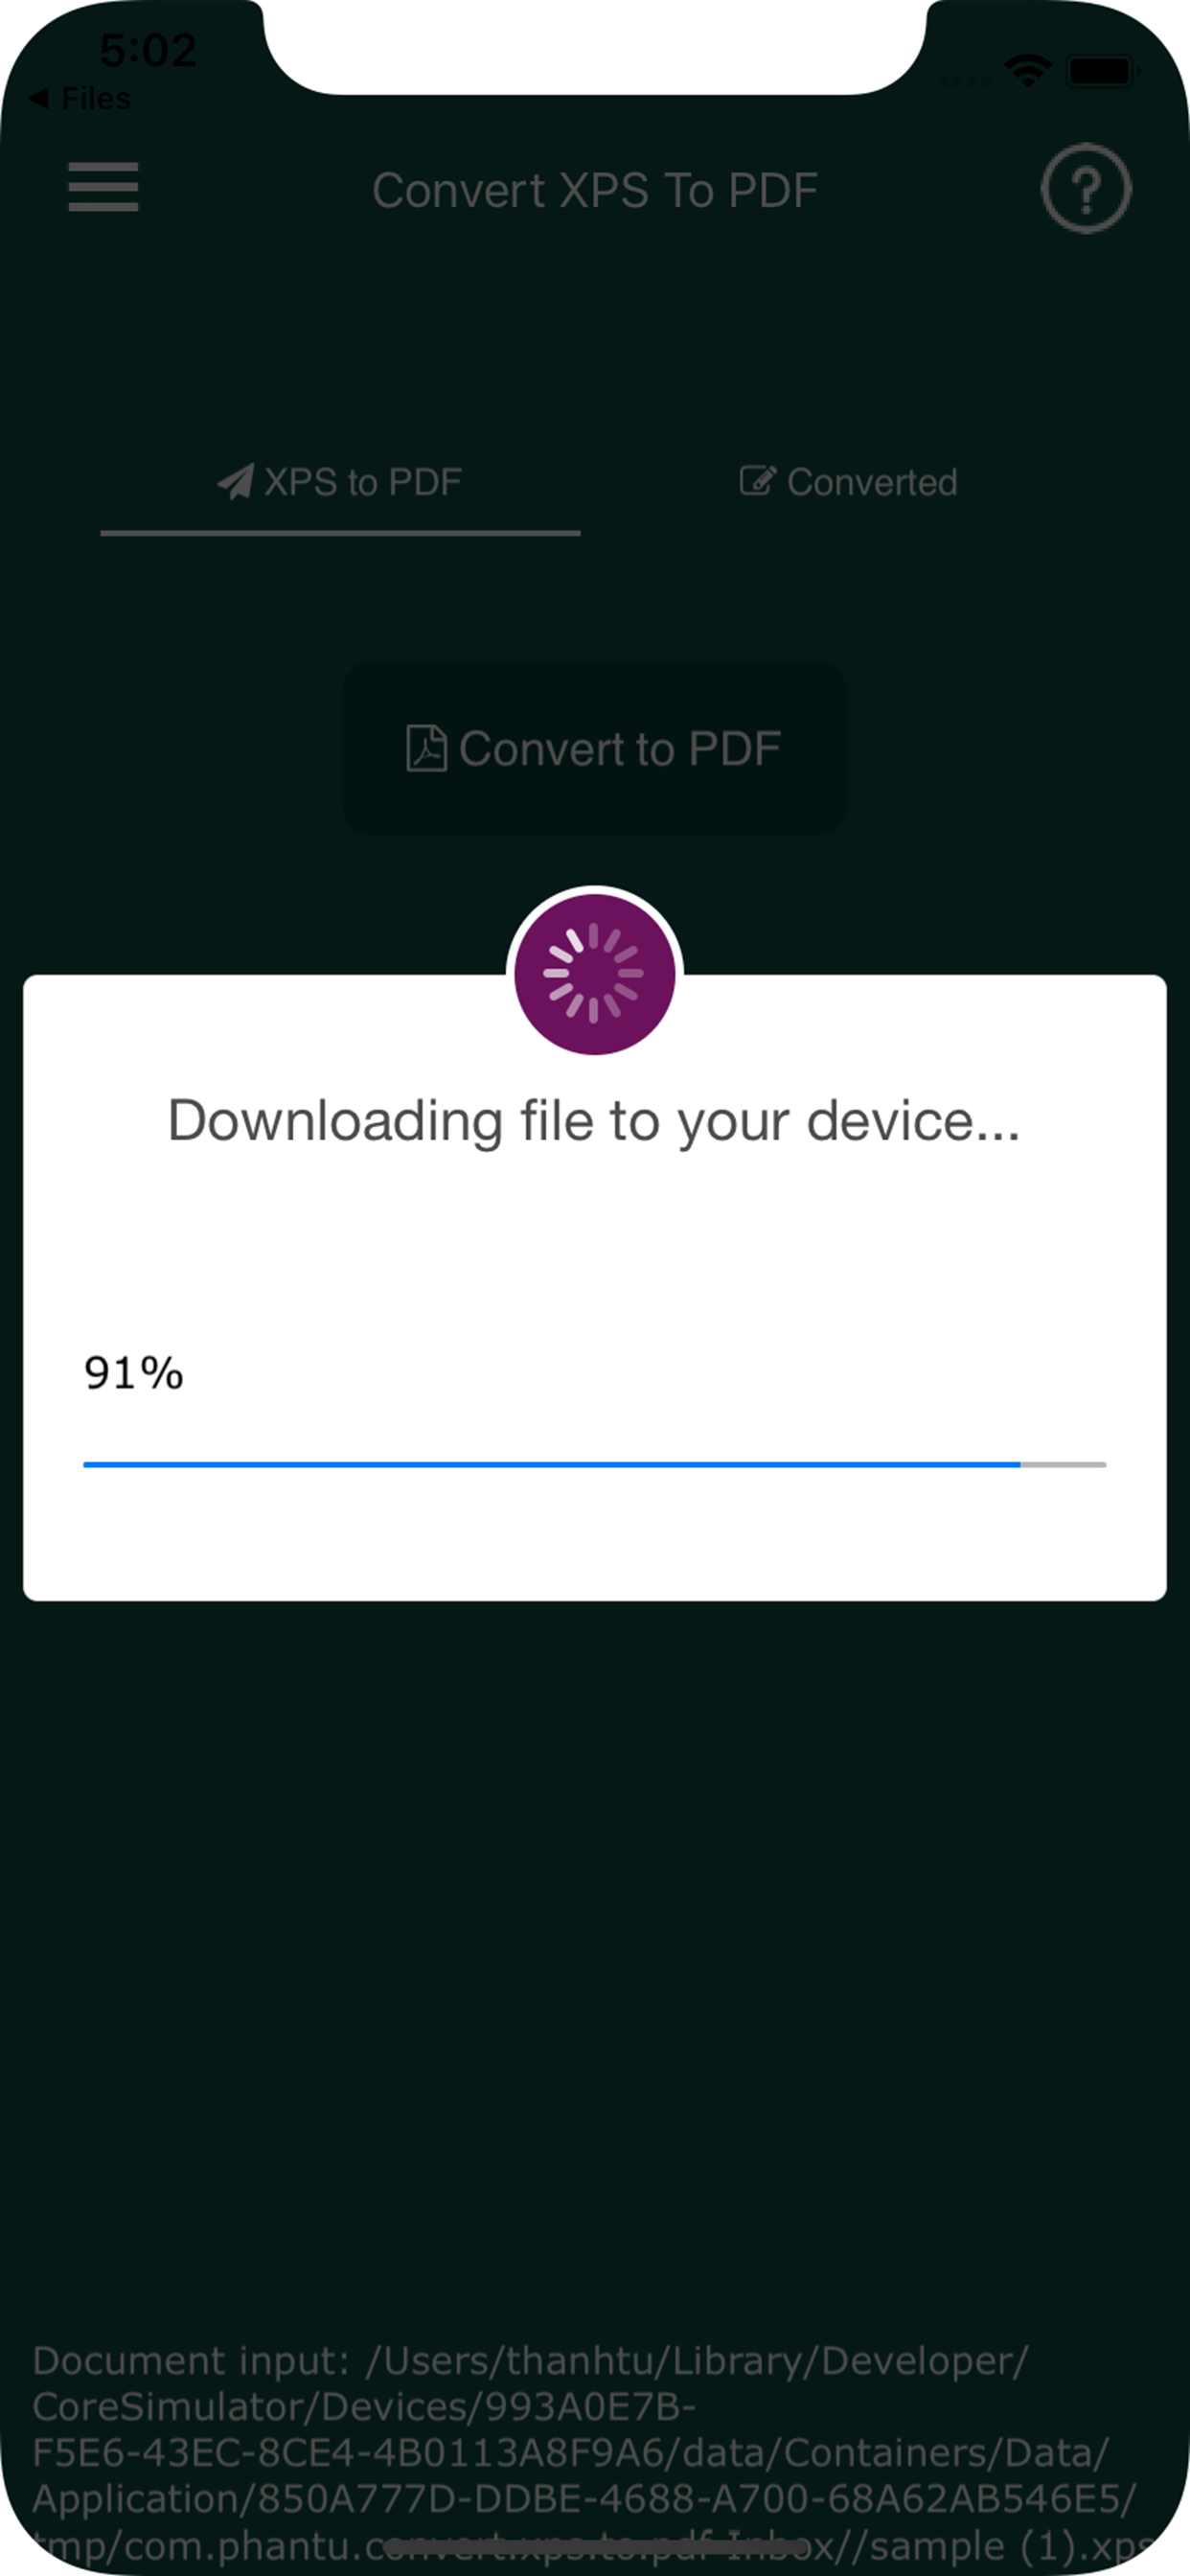Open the hamburger menu
Image resolution: width=1190 pixels, height=2576 pixels.
[103, 187]
